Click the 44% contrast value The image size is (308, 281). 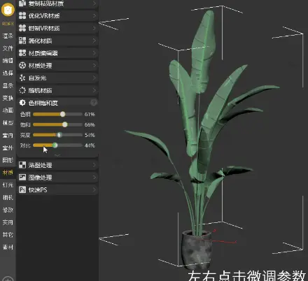click(90, 145)
